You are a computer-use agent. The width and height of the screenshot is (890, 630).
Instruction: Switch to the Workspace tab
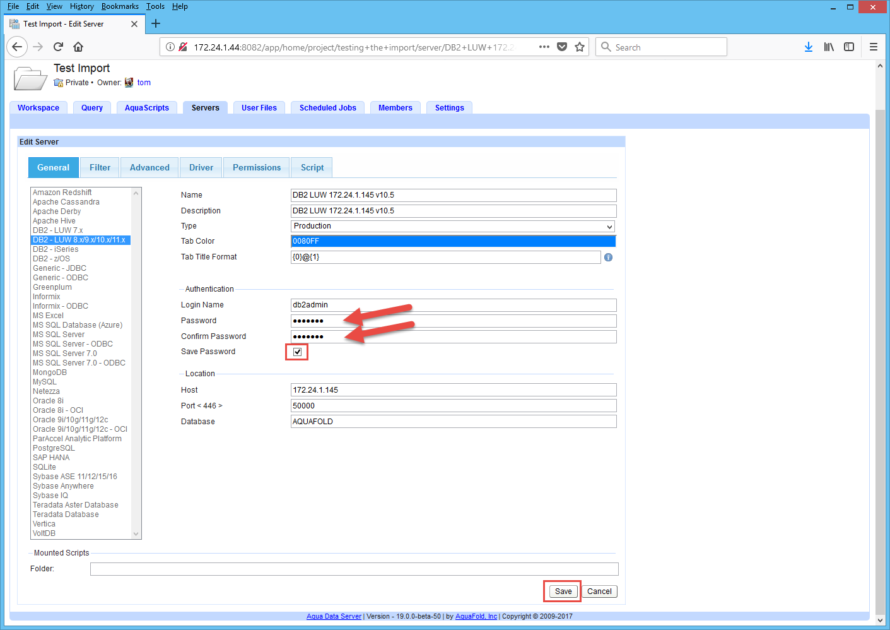38,108
